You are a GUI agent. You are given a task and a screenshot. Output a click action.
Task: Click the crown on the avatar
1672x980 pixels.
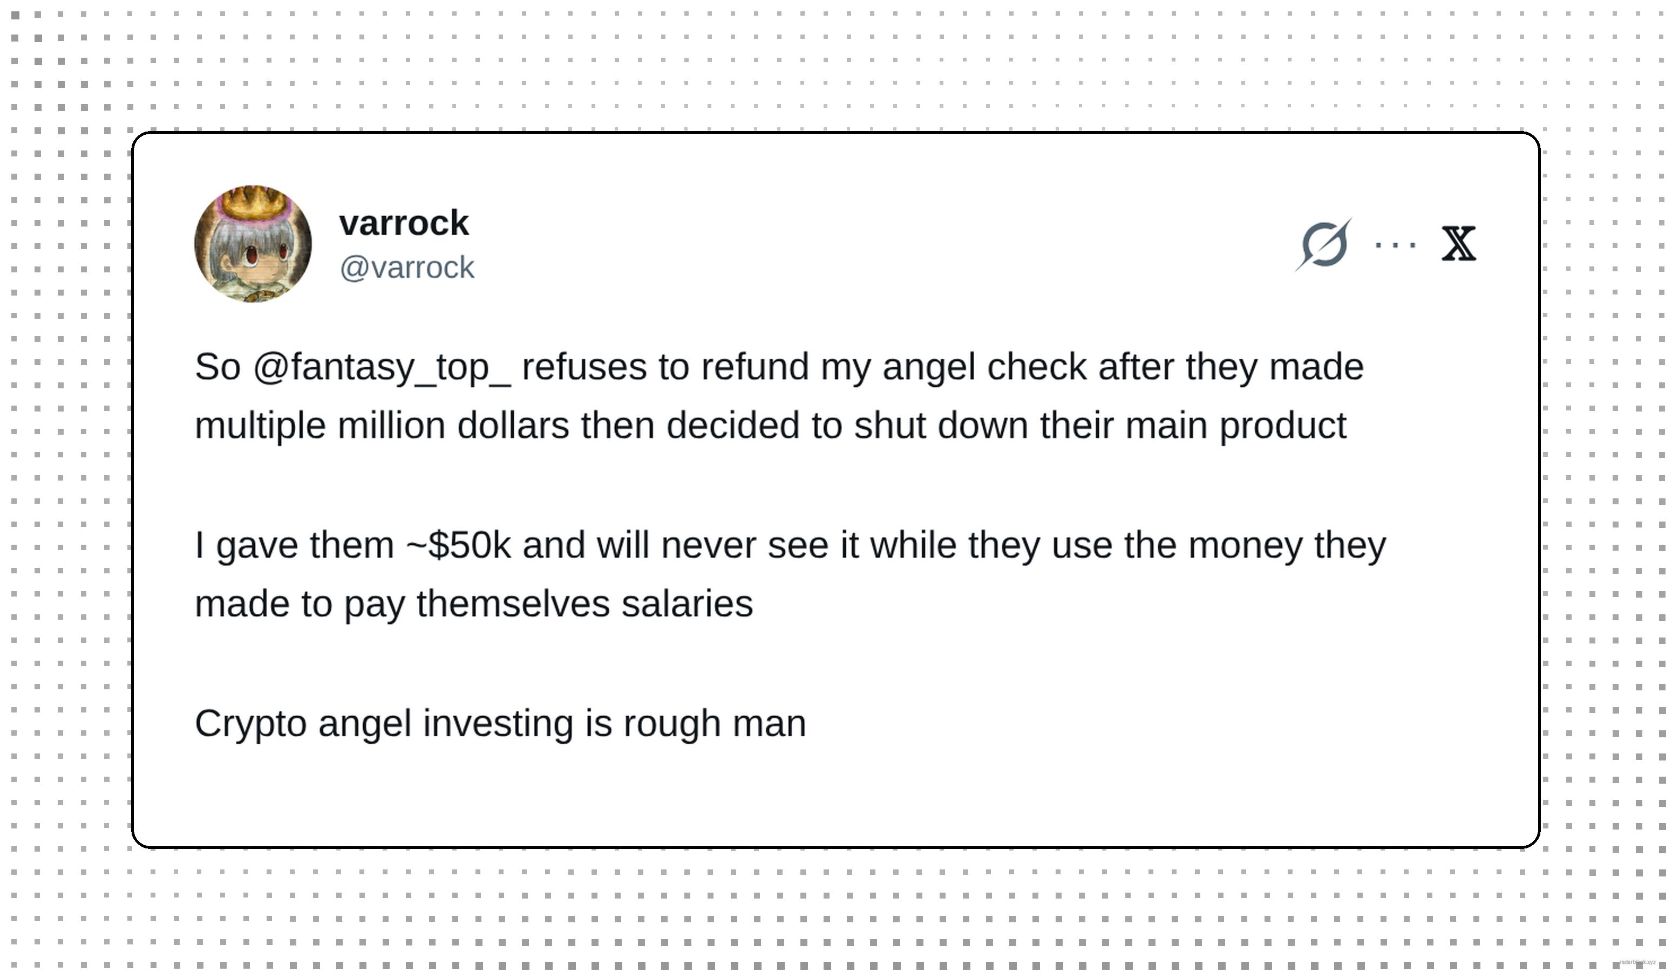[253, 200]
